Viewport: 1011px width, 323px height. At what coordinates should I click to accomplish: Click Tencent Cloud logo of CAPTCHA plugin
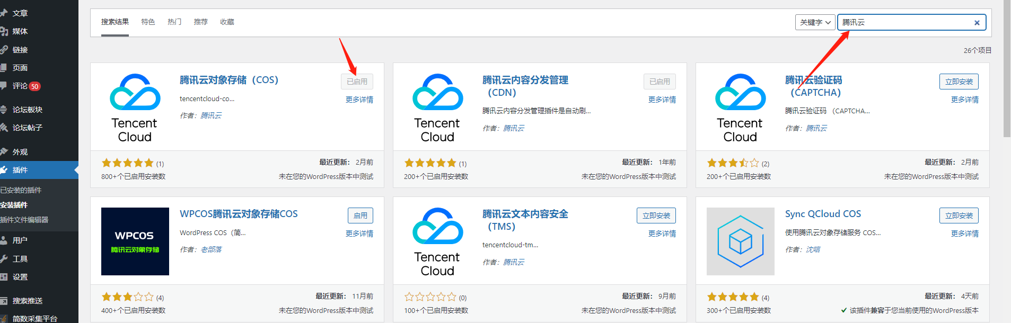(741, 108)
